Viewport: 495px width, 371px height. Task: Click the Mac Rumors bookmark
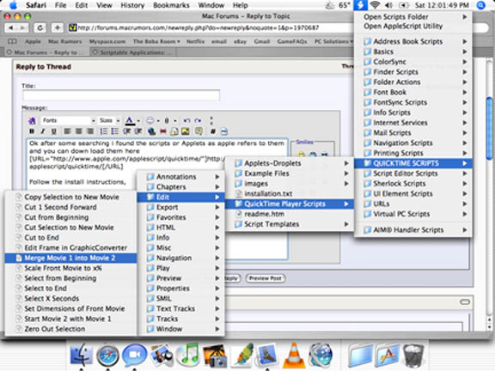65,41
